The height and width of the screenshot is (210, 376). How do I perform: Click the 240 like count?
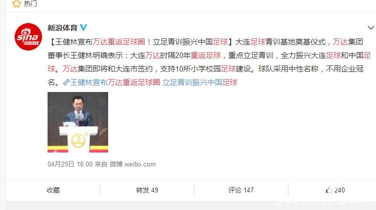click(x=339, y=190)
